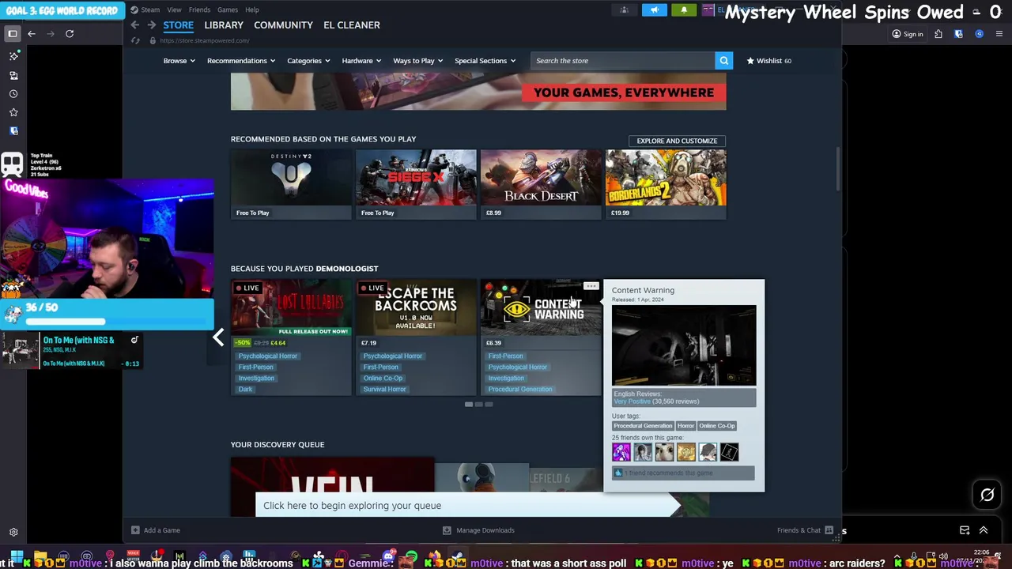Open the EL CLEANER profile tab
Image resolution: width=1012 pixels, height=569 pixels.
(x=352, y=25)
